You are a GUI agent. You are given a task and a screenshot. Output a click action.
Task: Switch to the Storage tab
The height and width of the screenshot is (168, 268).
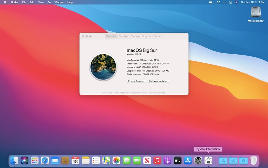[135, 36]
